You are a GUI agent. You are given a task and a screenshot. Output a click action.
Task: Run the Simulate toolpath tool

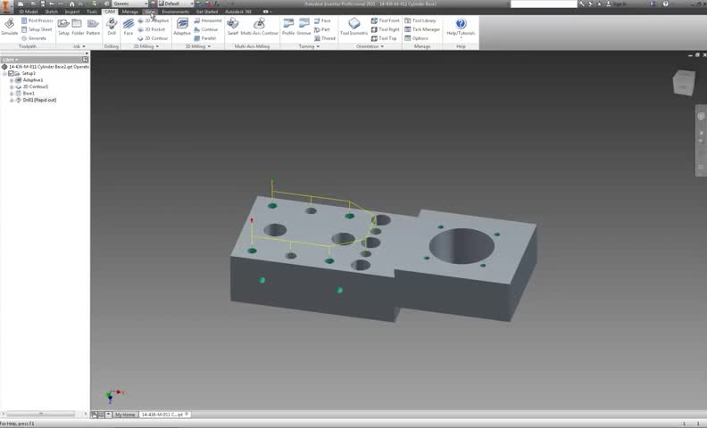point(10,27)
